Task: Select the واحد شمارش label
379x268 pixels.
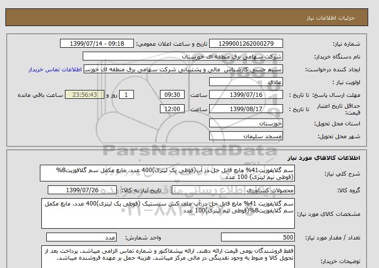Action: [143, 238]
